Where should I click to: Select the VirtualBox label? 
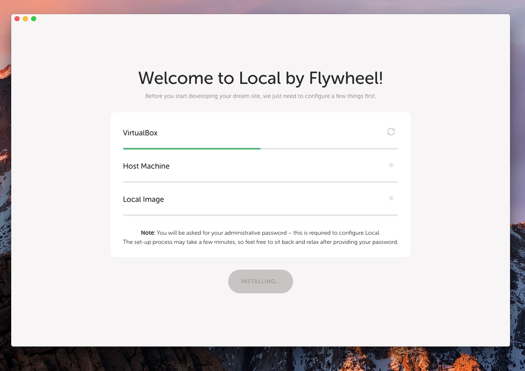[x=140, y=133]
